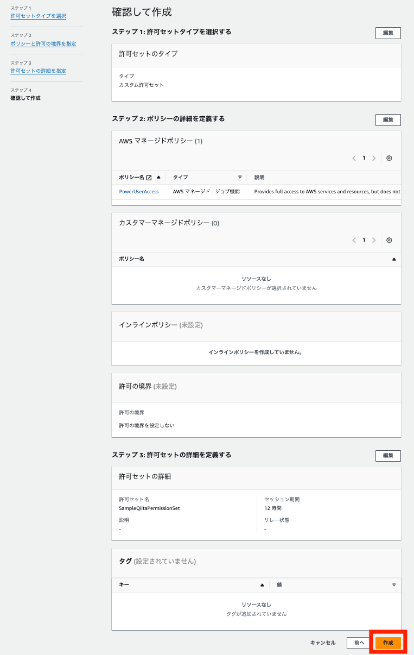Sort AWS managed policies by policy name arrow
Viewport: 414px width, 655px height.
[158, 177]
